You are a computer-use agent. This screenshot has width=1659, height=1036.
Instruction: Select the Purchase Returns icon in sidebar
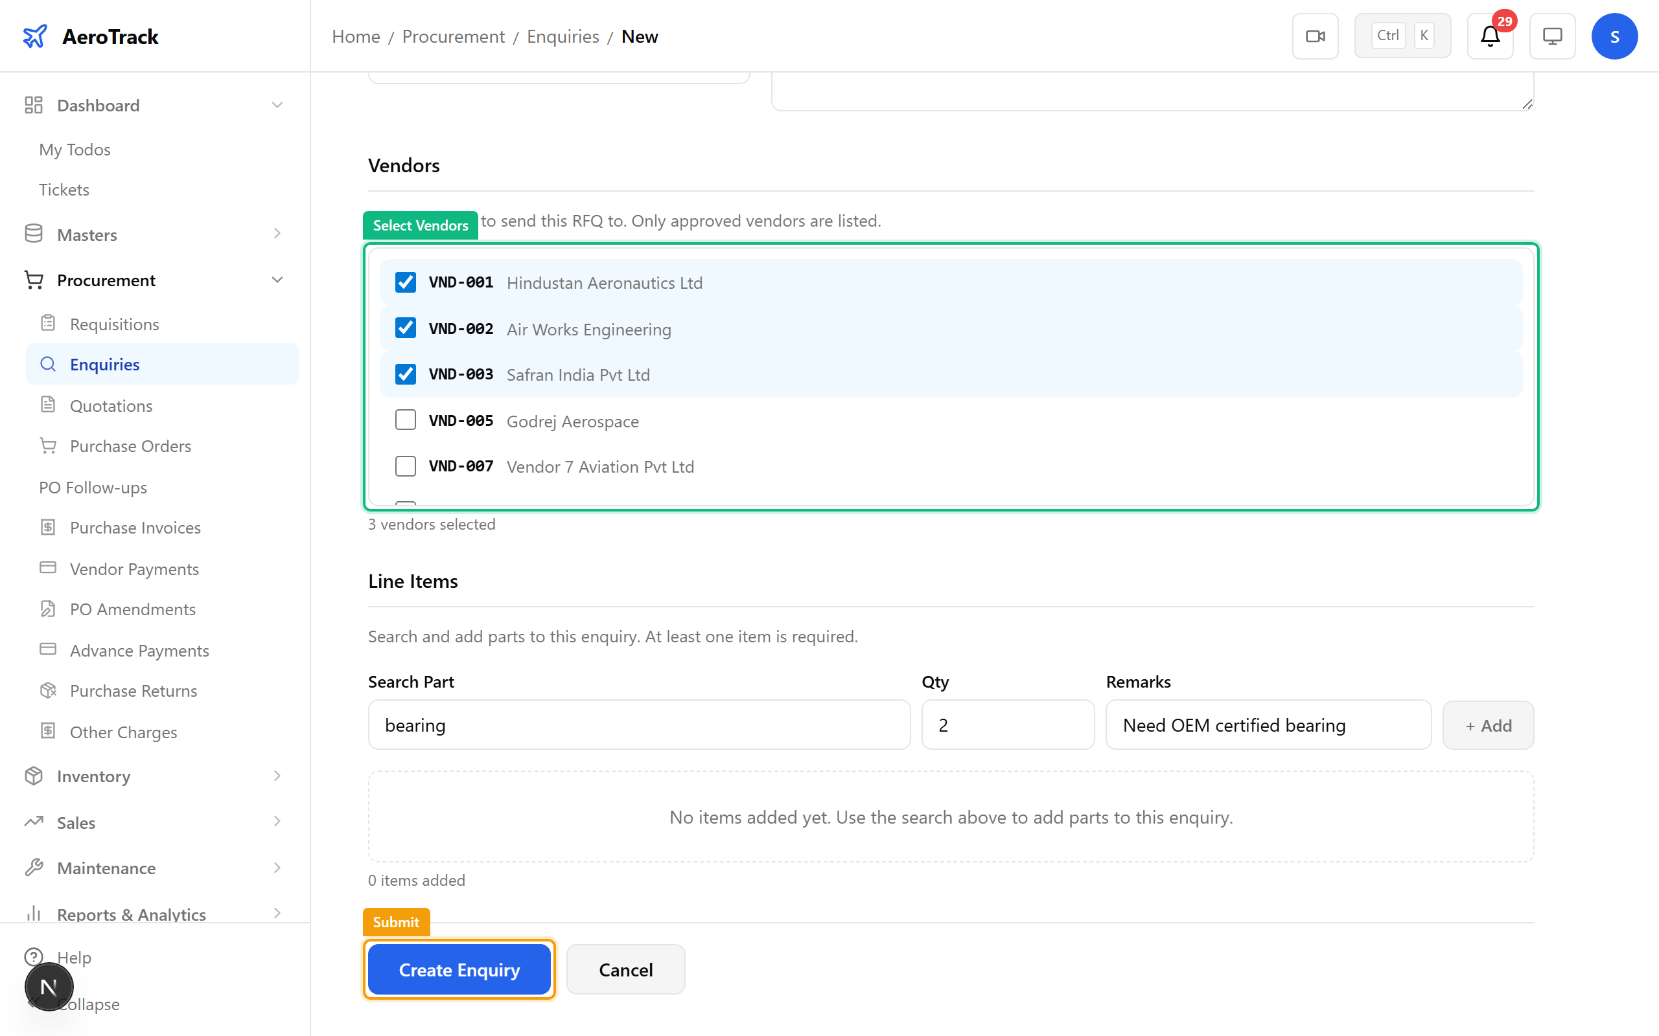click(x=47, y=690)
